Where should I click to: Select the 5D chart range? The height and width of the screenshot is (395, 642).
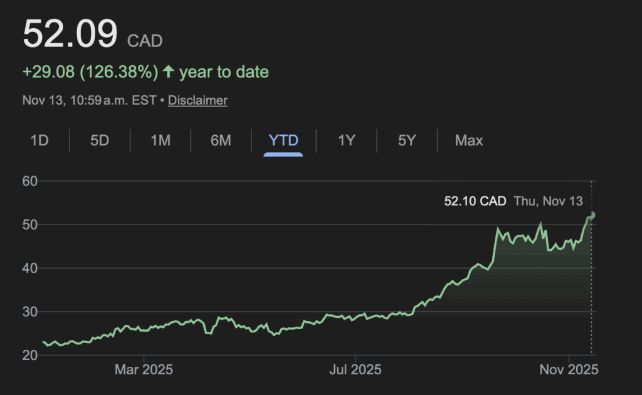coord(100,140)
